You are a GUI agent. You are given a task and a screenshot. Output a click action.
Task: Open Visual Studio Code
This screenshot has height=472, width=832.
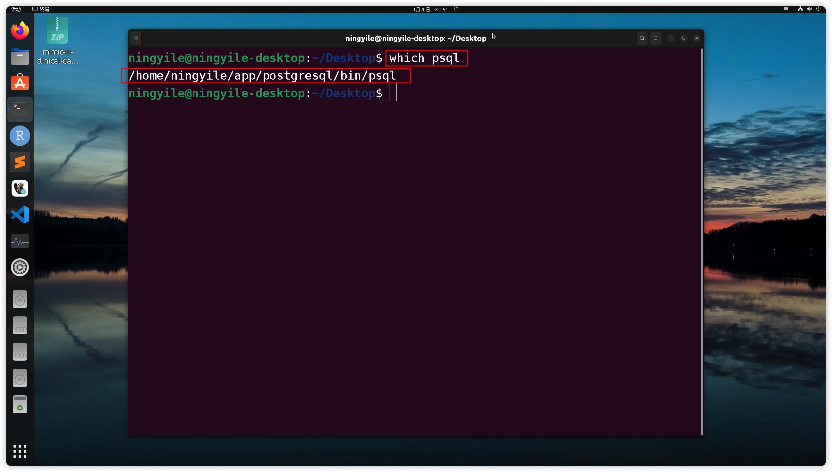pyautogui.click(x=20, y=215)
